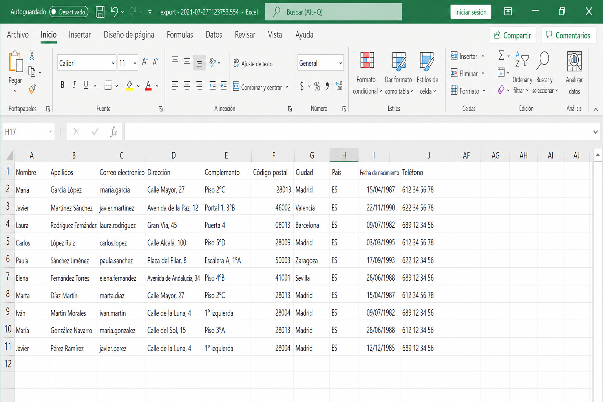Screen dimensions: 603x402
Task: Open the Comentarios button
Action: tap(568, 35)
